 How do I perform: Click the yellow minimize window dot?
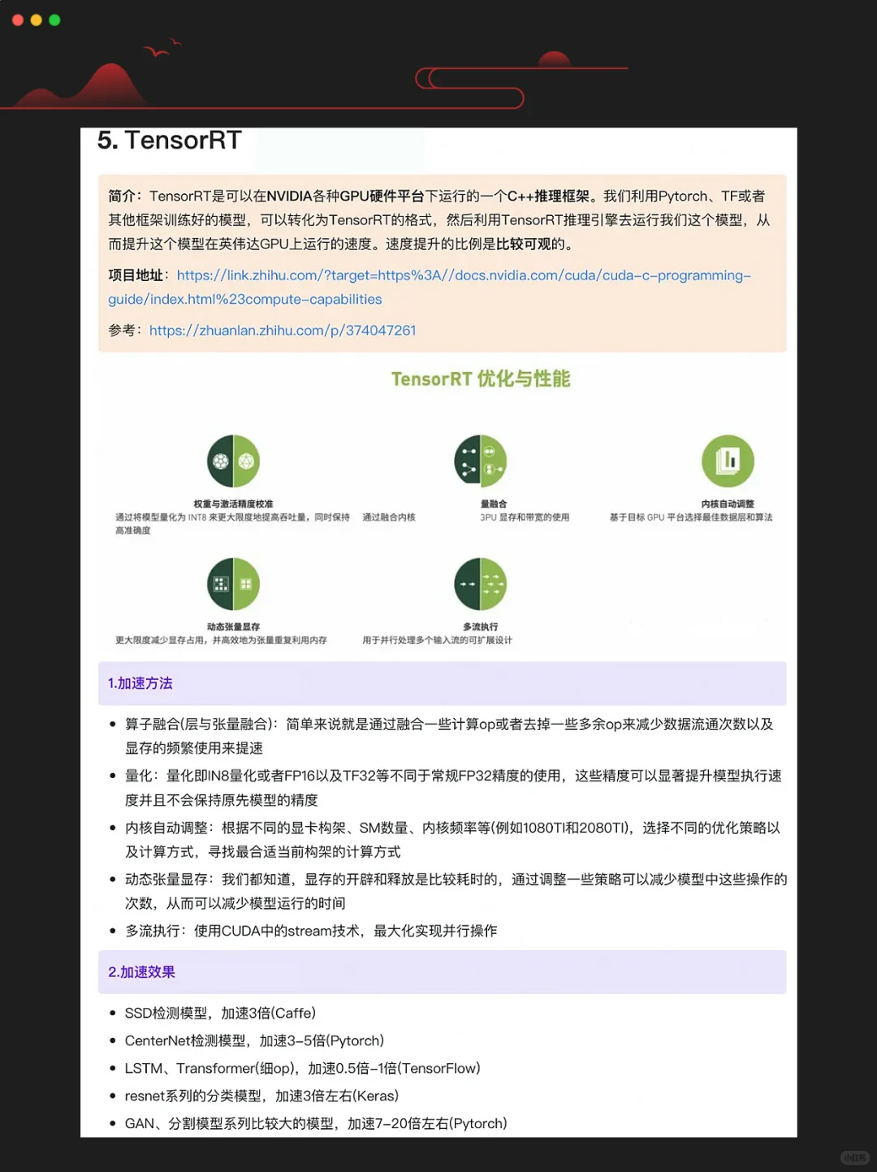[36, 20]
